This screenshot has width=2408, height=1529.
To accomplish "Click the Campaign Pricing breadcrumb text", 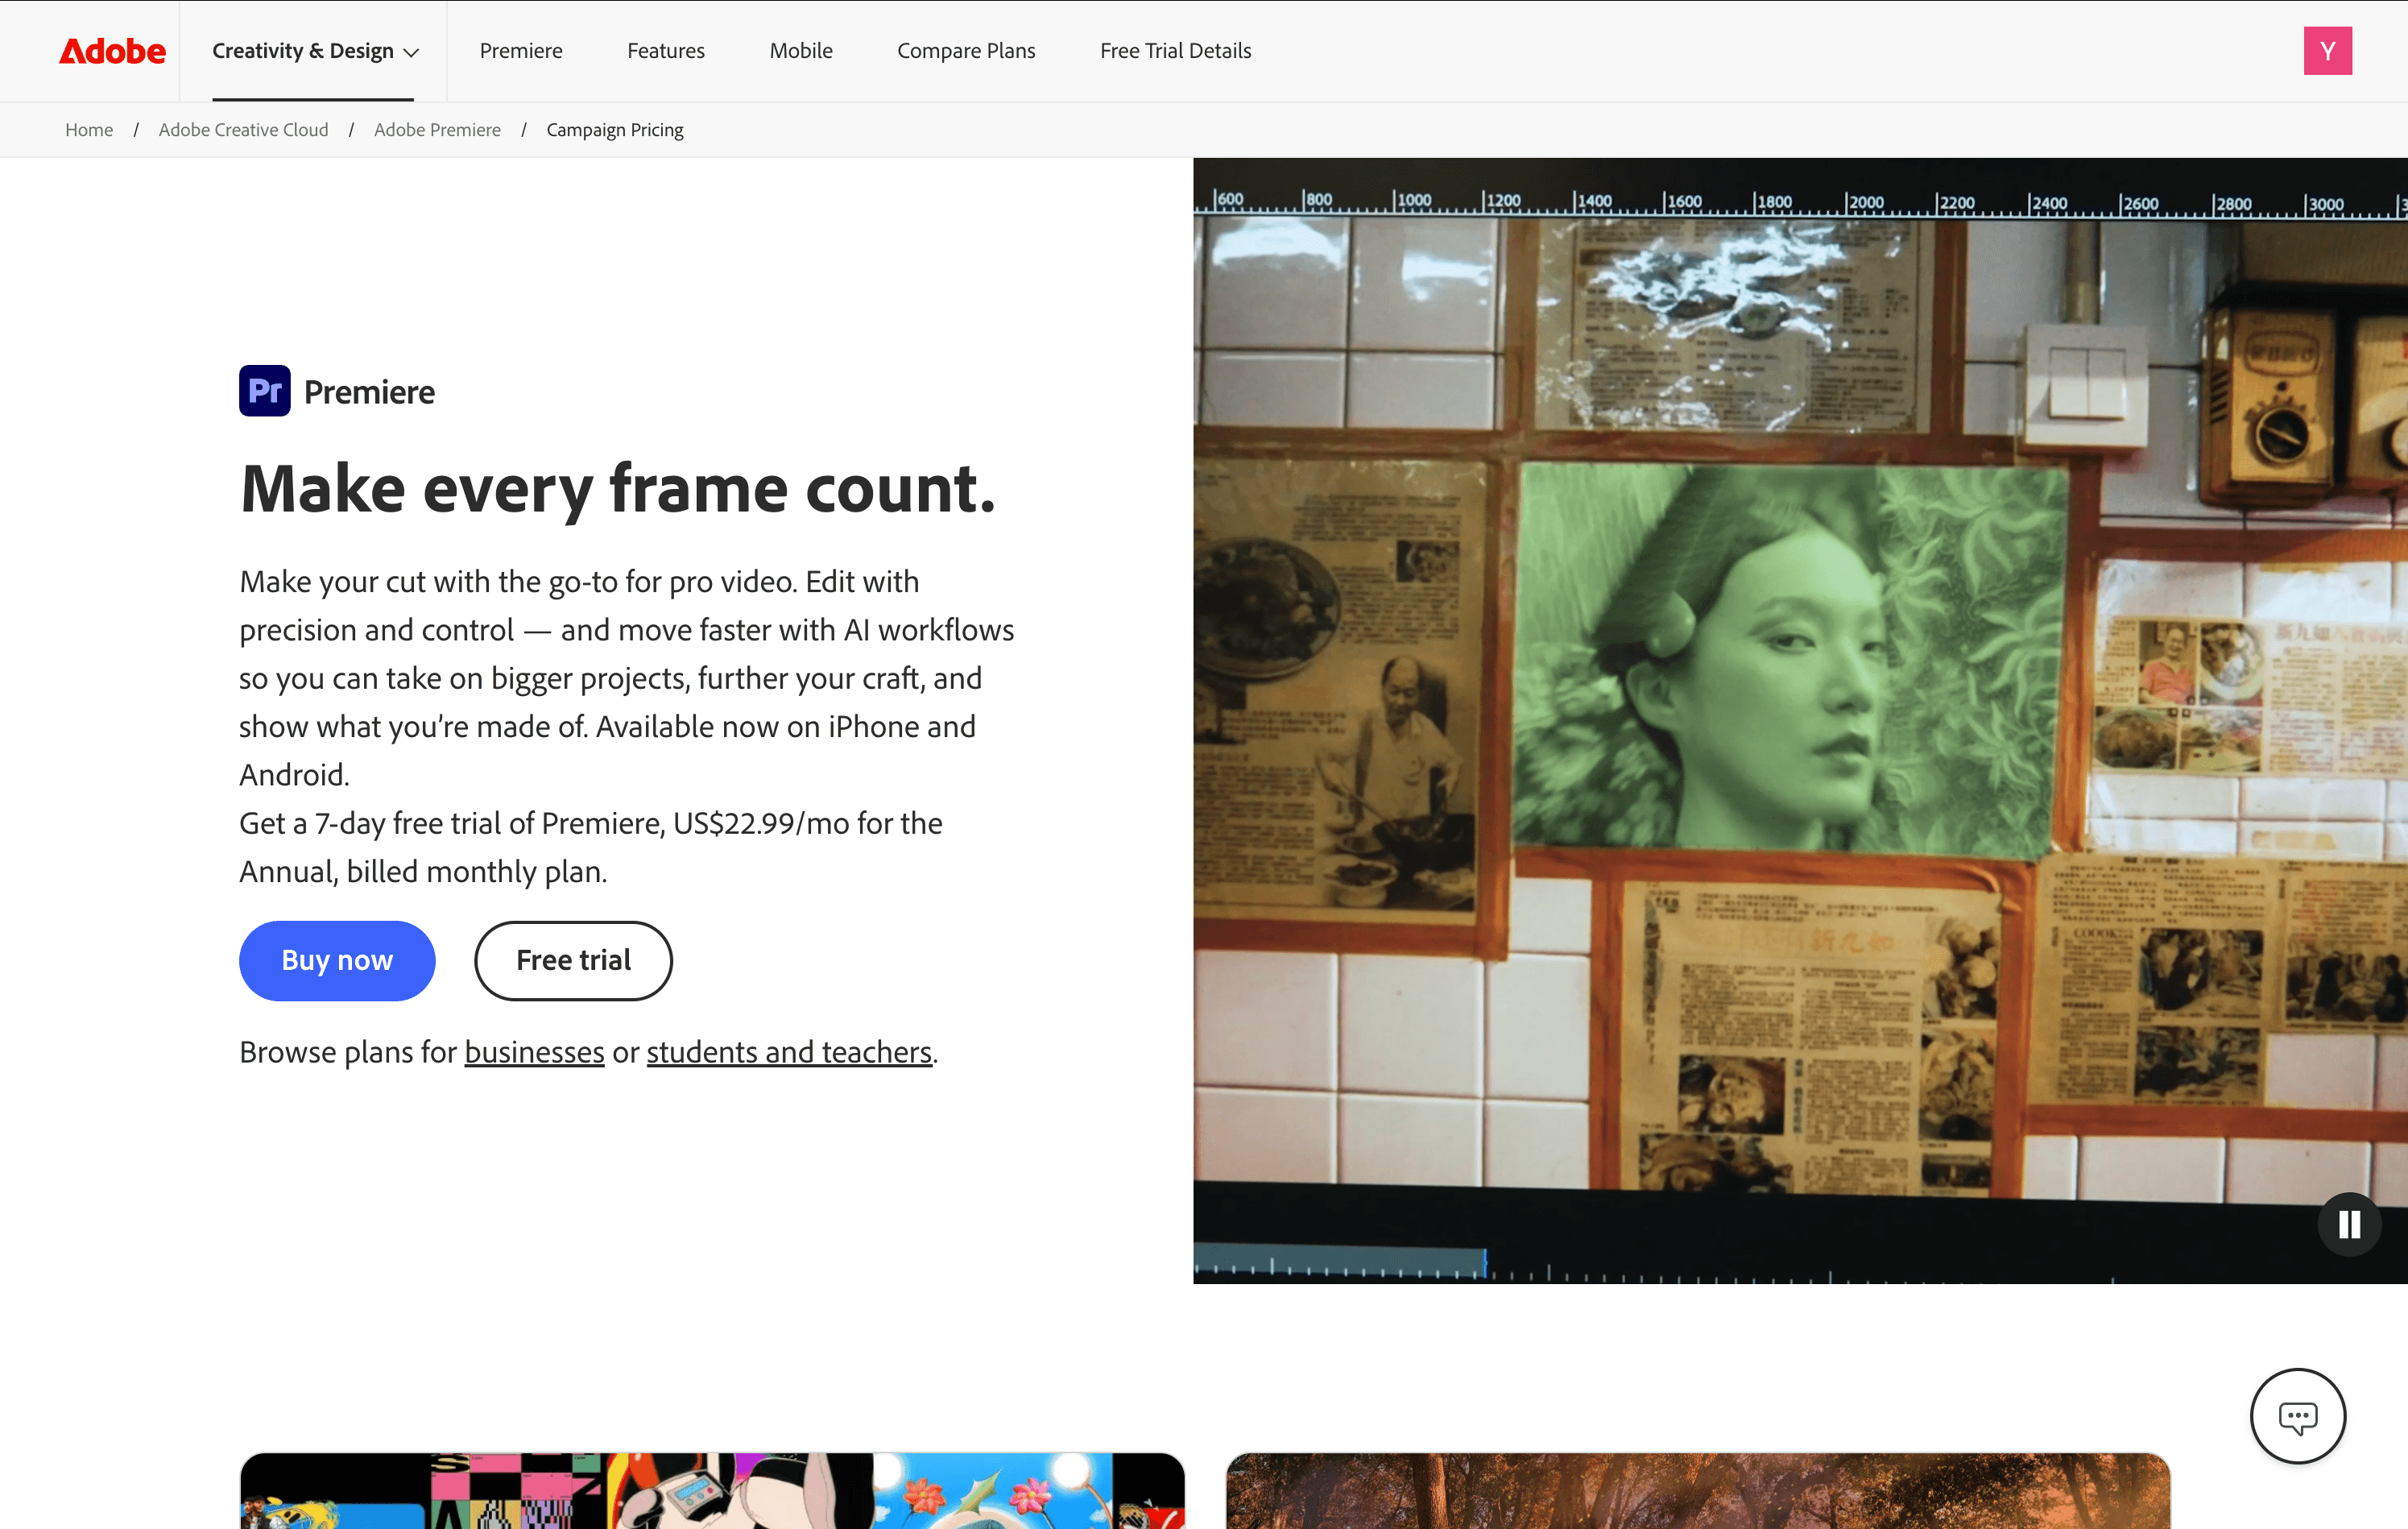I will [615, 130].
